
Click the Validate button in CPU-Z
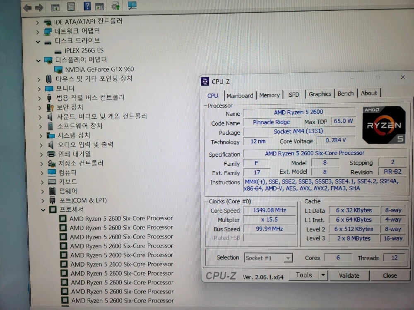(x=349, y=275)
